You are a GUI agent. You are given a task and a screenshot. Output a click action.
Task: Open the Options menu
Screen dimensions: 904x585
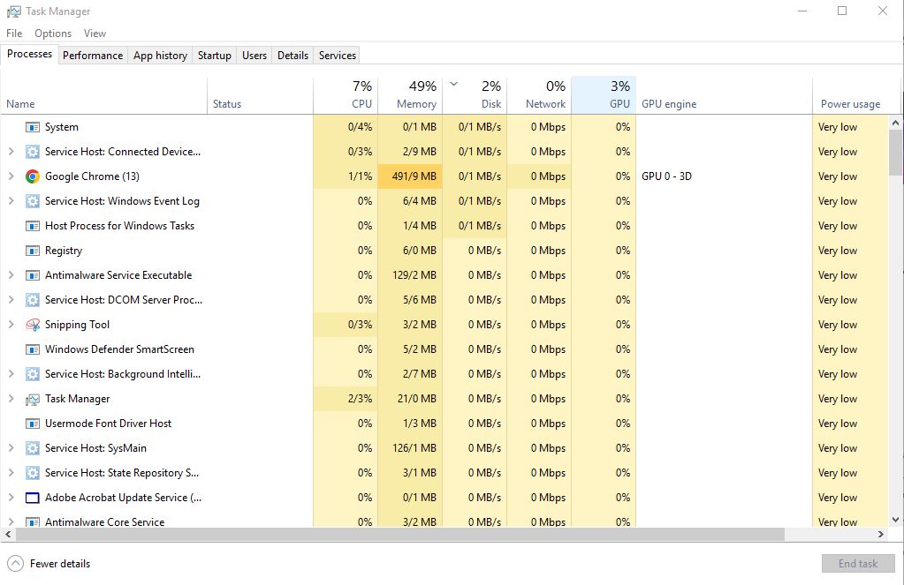[53, 34]
